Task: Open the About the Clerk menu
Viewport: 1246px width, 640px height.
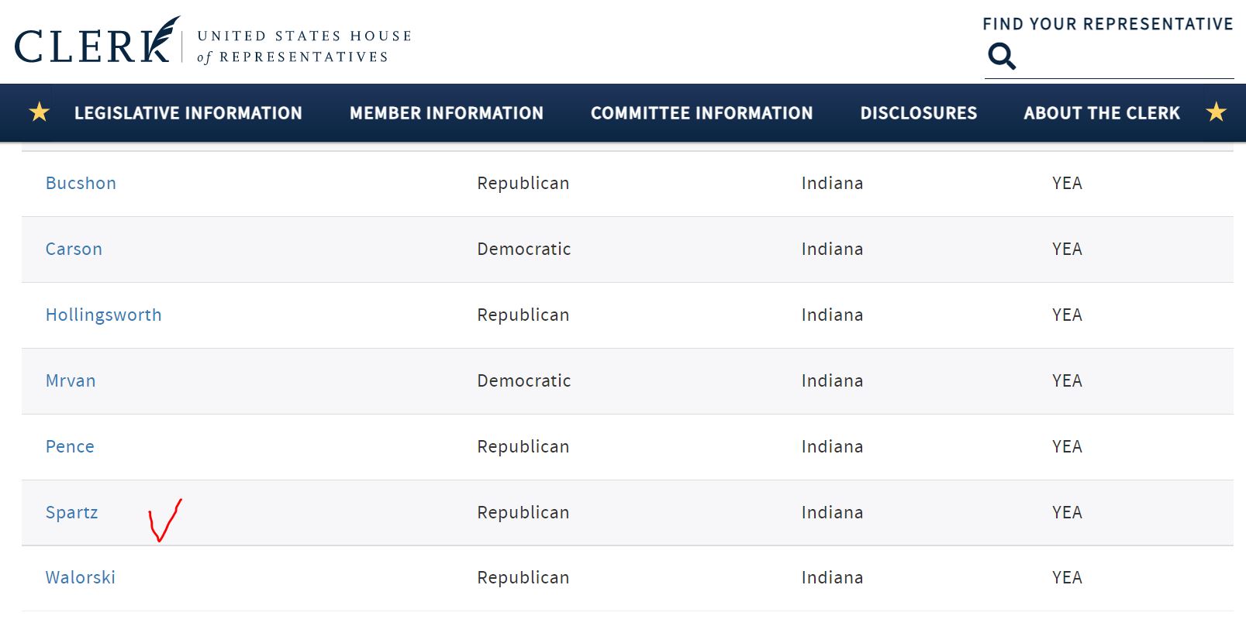Action: [1102, 113]
